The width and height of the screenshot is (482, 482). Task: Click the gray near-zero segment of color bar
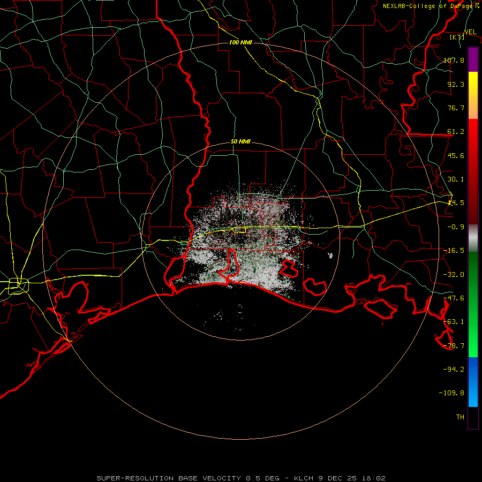pos(473,238)
